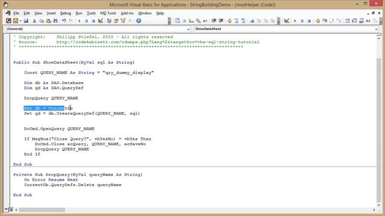The image size is (385, 216).
Task: Click the blue Help question mark icon
Action: (x=138, y=21)
